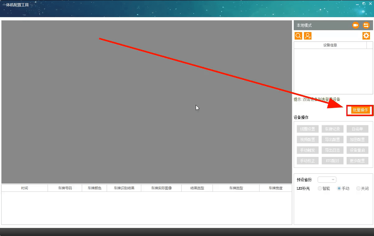Click the 白名单 button
The width and height of the screenshot is (374, 236).
pos(357,129)
